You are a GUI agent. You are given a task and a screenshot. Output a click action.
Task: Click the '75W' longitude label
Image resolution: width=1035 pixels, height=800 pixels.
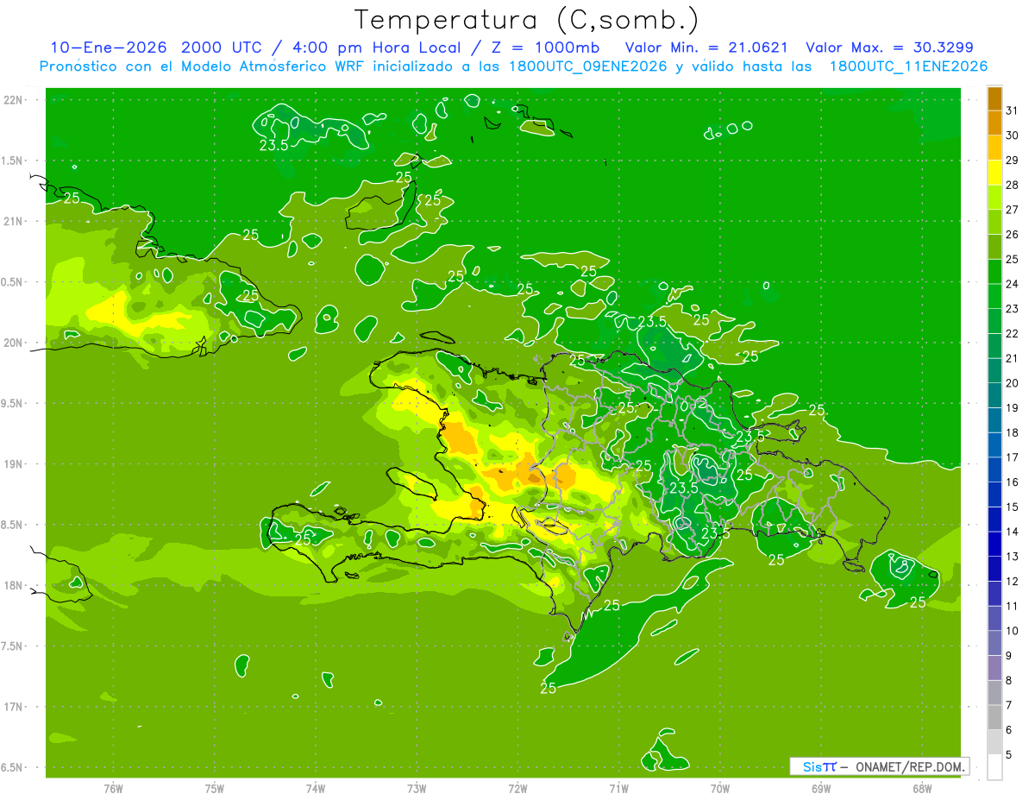coord(215,789)
